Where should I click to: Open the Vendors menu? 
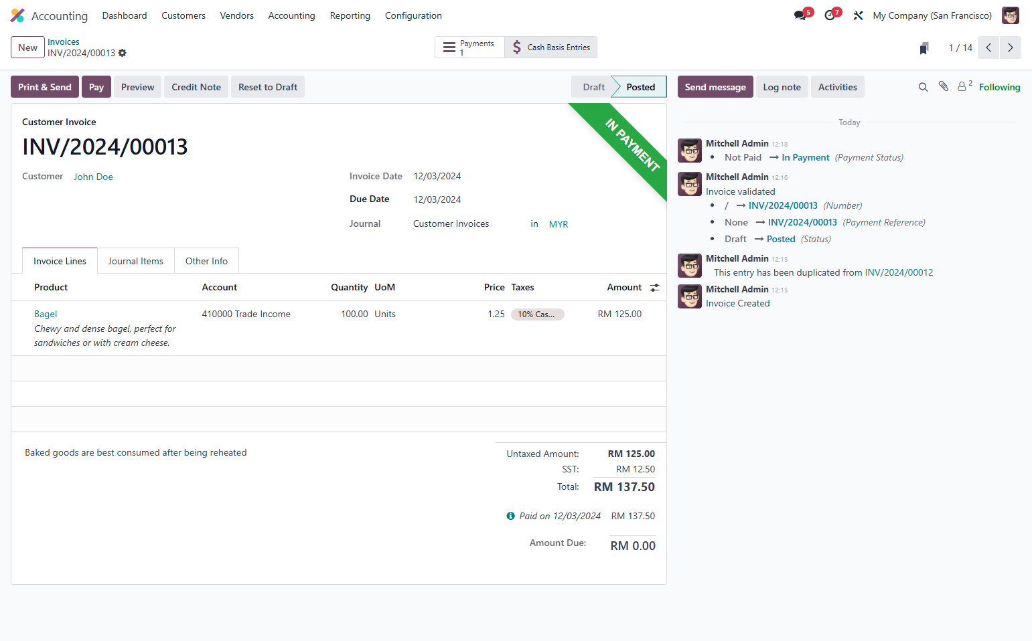[x=237, y=15]
